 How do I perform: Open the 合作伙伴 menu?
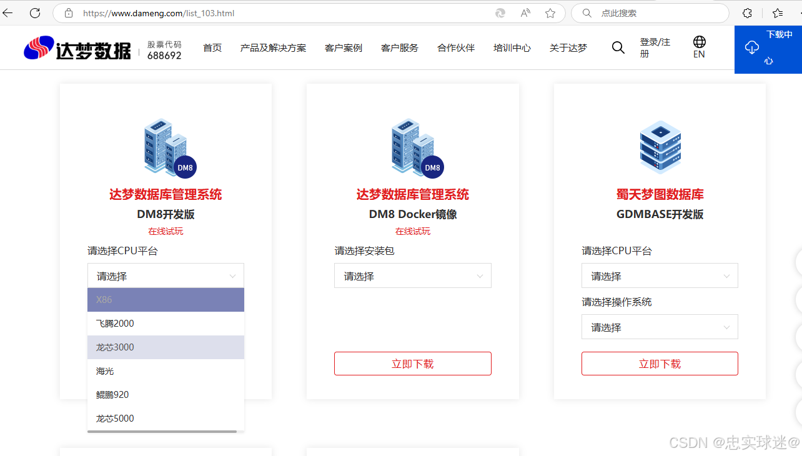456,48
